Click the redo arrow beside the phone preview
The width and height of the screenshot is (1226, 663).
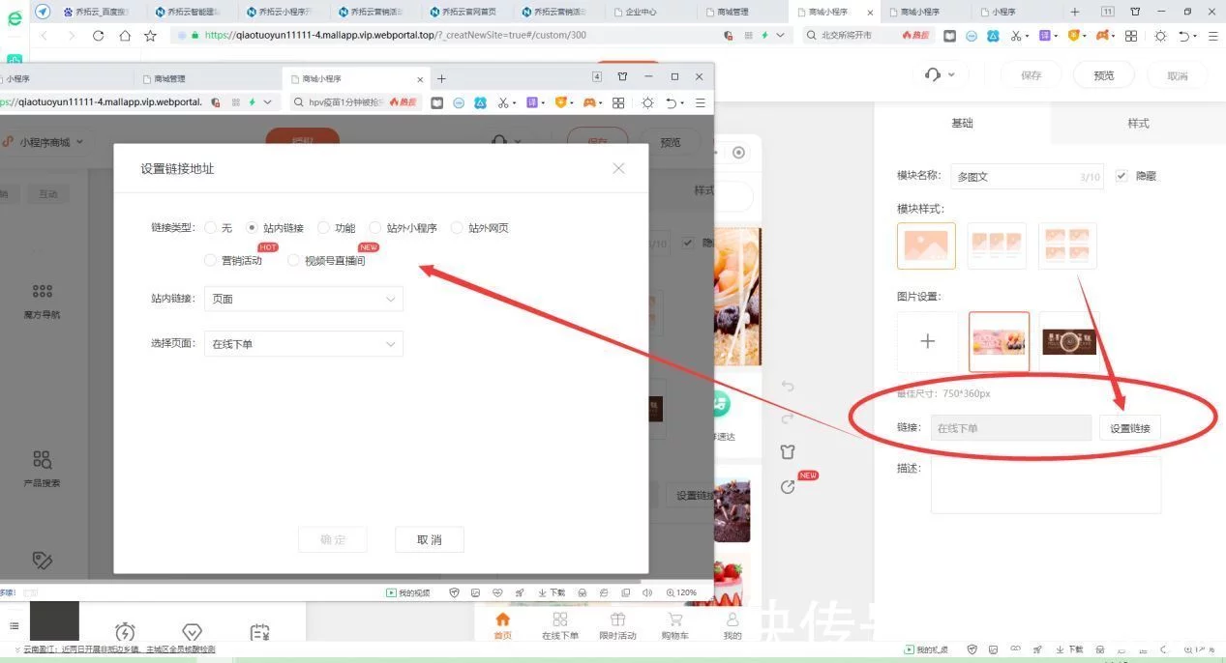tap(788, 418)
